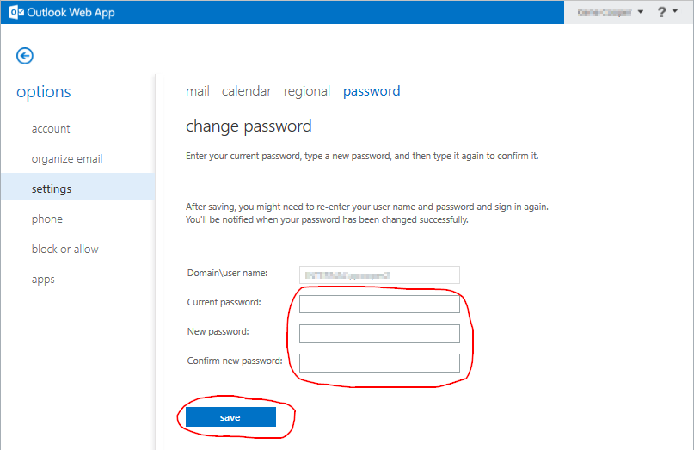Focus the Current password field

click(379, 305)
